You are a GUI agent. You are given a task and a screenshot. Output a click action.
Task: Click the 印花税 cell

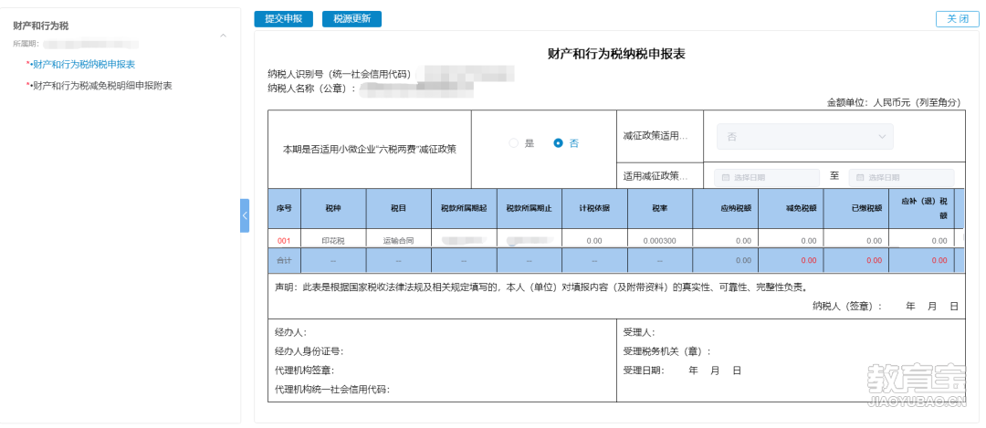tap(333, 241)
